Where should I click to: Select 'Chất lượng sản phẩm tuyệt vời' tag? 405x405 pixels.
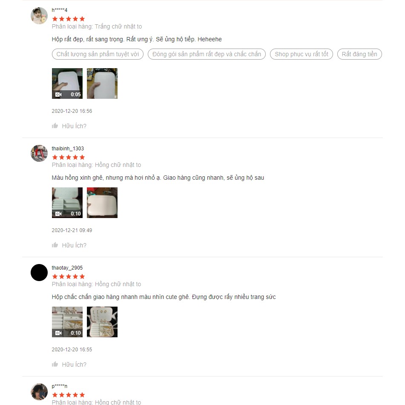(98, 54)
